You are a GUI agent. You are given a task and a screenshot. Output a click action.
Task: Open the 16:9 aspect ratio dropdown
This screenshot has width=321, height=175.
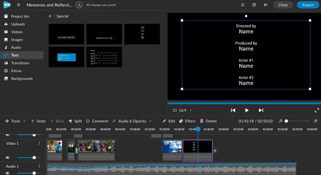[x=182, y=110]
